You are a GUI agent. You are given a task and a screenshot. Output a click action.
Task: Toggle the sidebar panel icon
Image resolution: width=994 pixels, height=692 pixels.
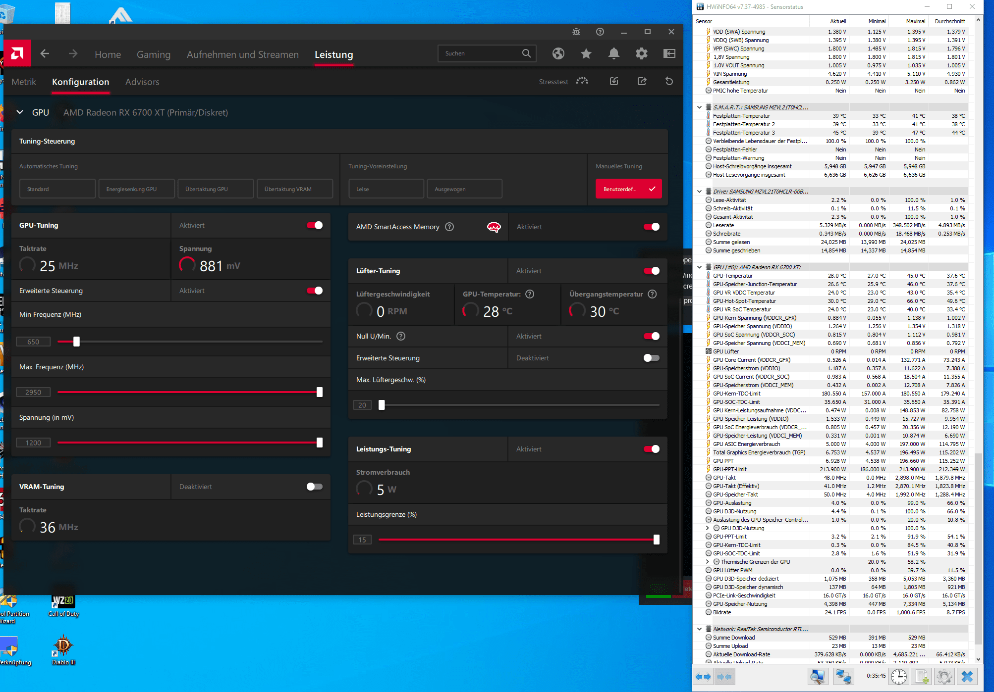click(x=669, y=53)
